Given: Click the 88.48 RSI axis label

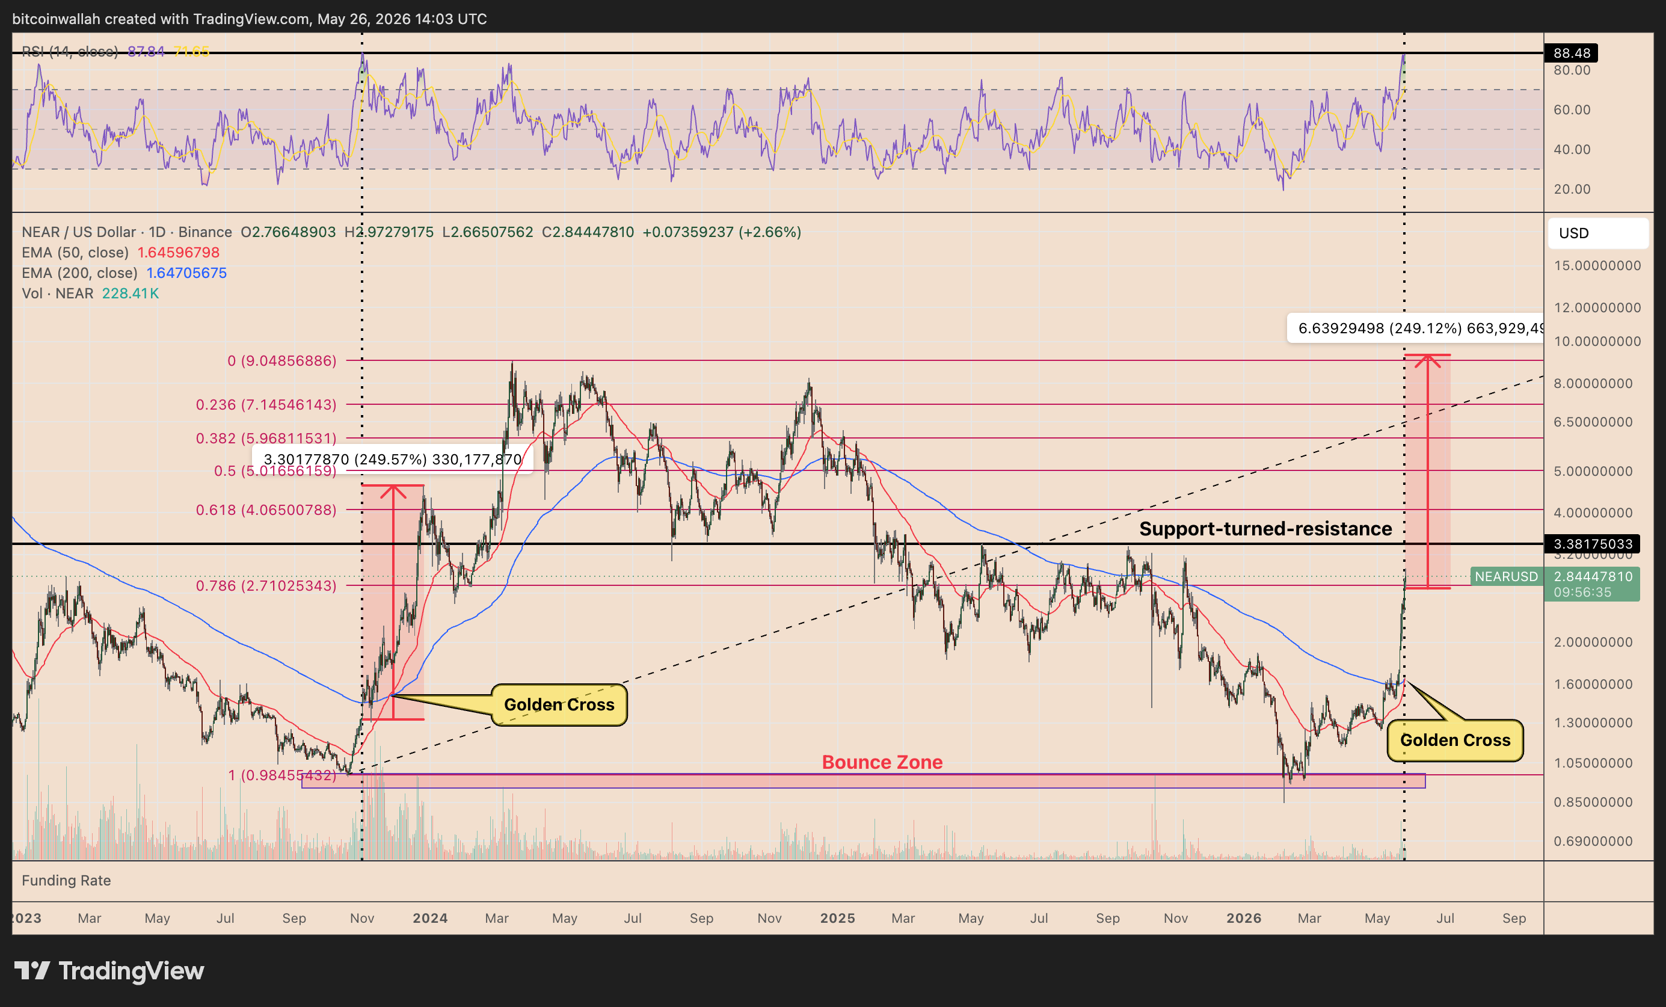Looking at the screenshot, I should tap(1572, 53).
